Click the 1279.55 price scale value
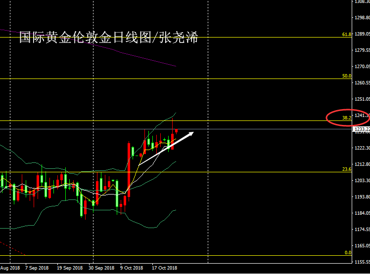 [x=362, y=50]
